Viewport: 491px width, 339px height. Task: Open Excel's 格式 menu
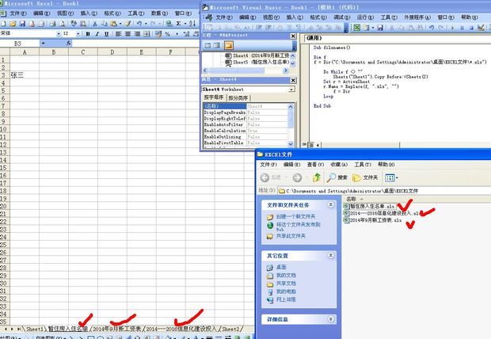tap(112, 13)
